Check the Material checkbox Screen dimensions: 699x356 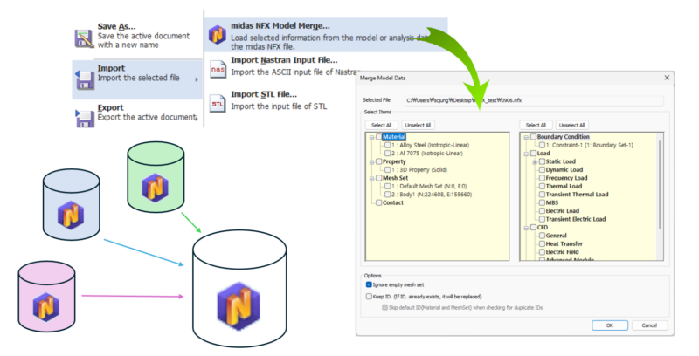coord(379,137)
